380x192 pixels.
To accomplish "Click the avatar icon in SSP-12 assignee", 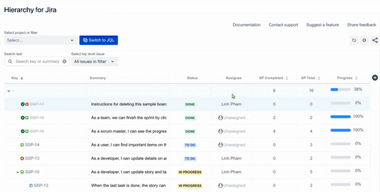I will tap(220, 186).
